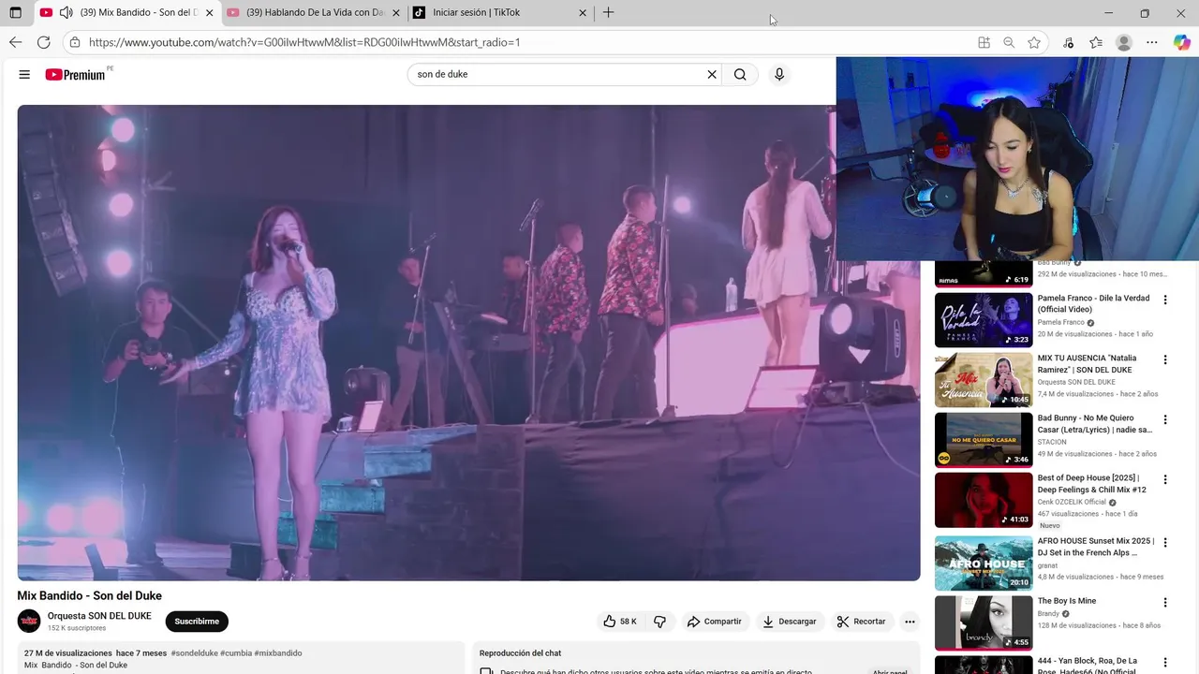Viewport: 1199px width, 674px height.
Task: Open options for Pamela Franco video
Action: (1165, 300)
